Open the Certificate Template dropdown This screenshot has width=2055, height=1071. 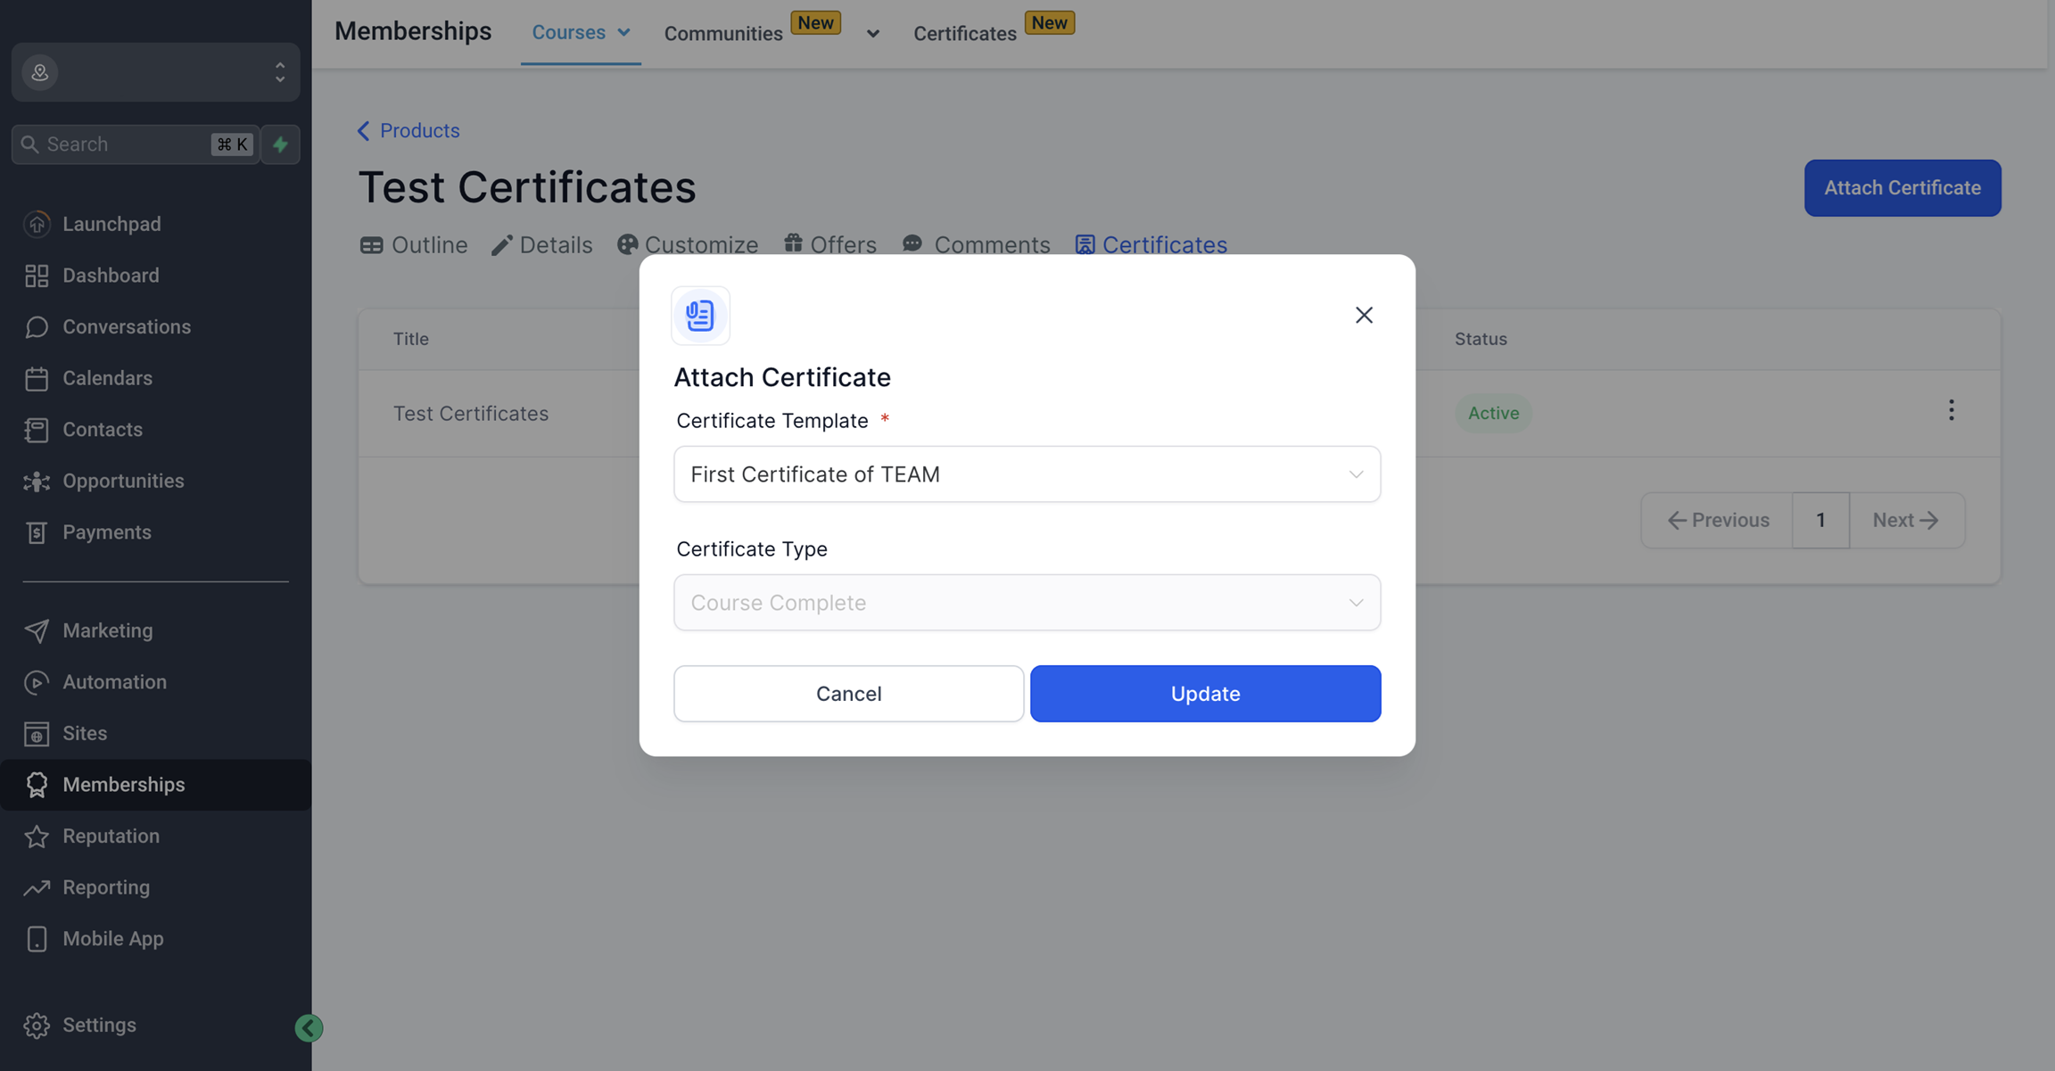(x=1027, y=474)
